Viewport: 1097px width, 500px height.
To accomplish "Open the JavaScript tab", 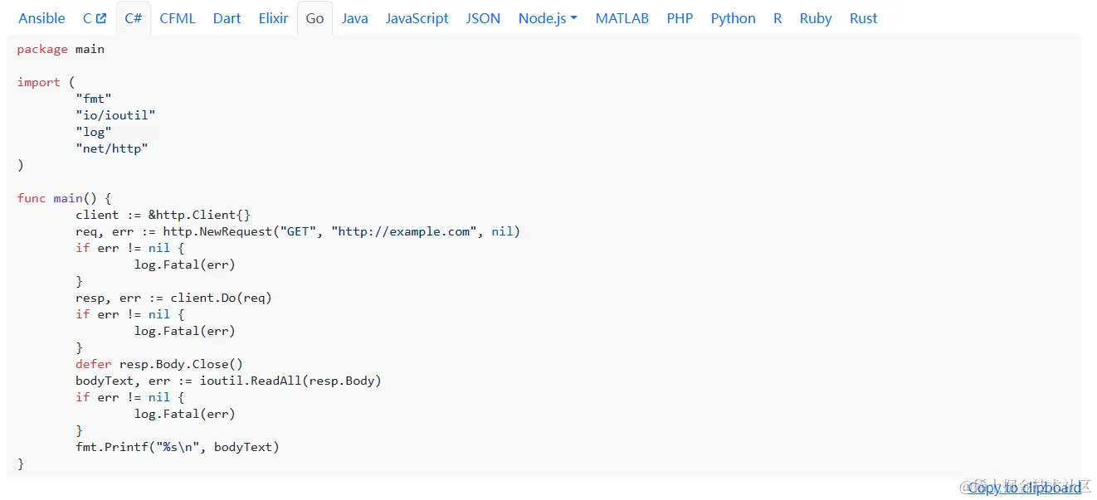I will [417, 18].
